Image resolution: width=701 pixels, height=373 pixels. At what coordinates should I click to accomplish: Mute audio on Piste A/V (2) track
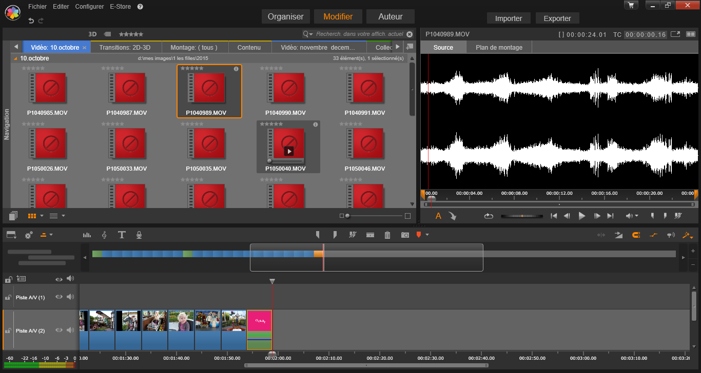[70, 330]
